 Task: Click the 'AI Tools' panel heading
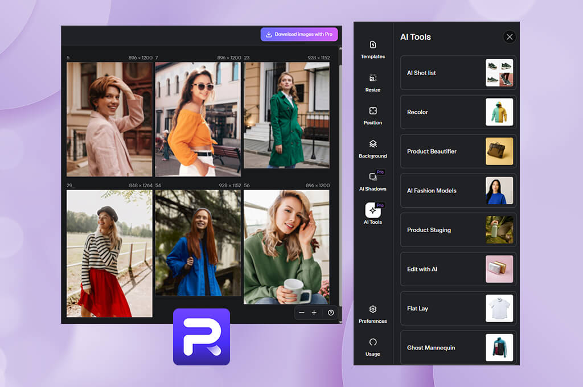pos(415,37)
